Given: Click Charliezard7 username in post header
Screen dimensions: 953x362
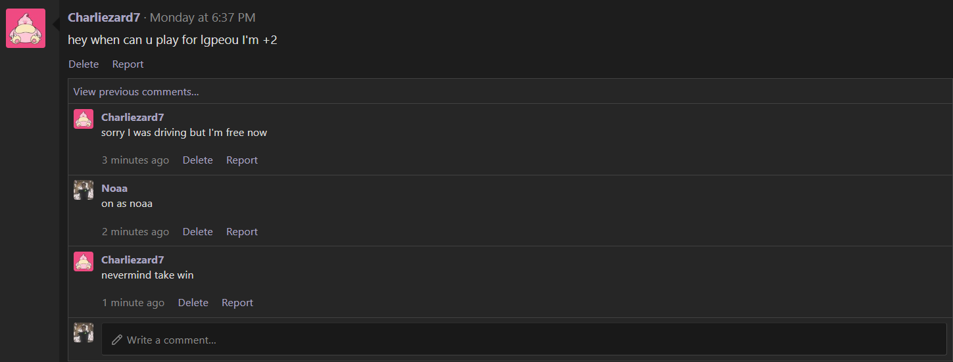Looking at the screenshot, I should tap(104, 18).
